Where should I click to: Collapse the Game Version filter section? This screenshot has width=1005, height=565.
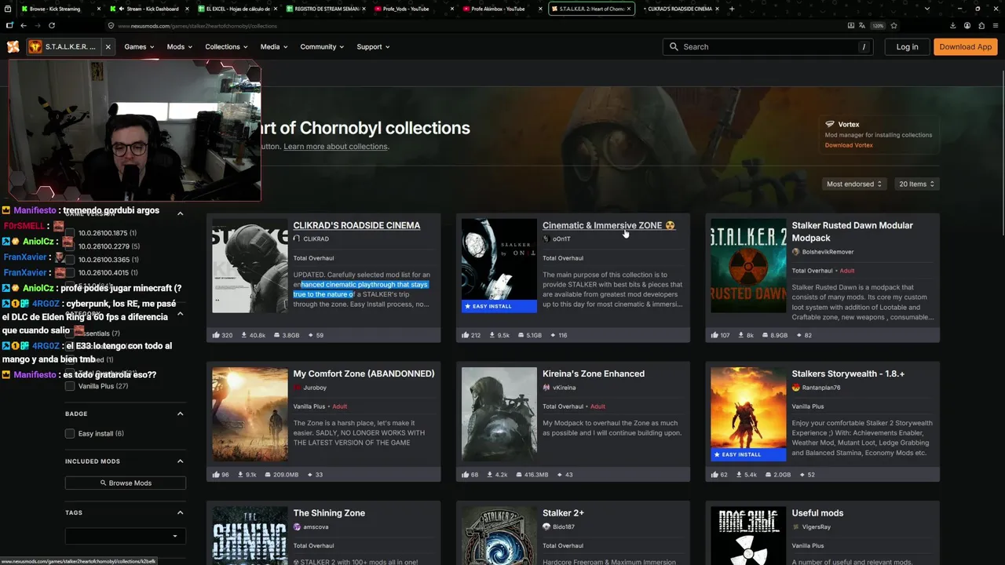point(180,213)
